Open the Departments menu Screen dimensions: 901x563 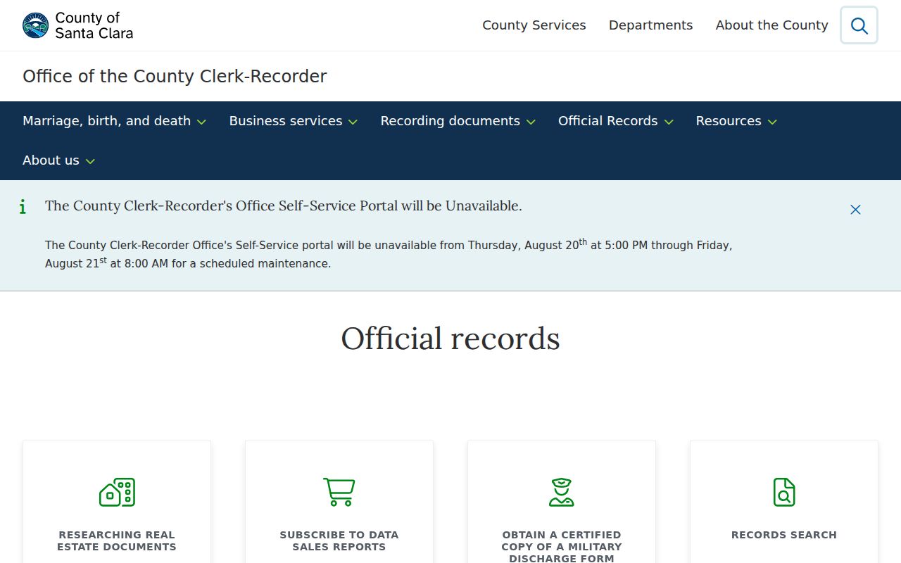(x=651, y=25)
